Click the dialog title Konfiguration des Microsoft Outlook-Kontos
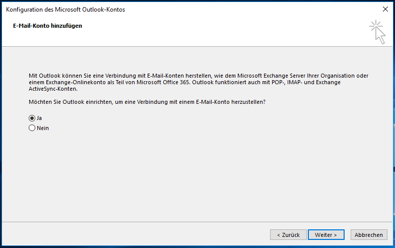The image size is (395, 248). (x=65, y=10)
